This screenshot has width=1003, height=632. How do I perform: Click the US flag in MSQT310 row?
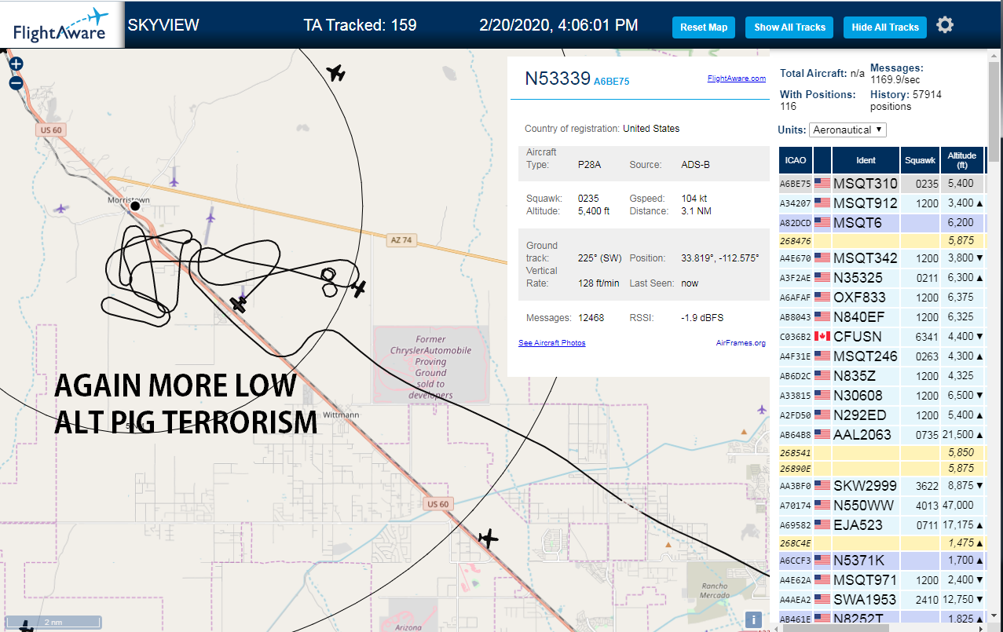pyautogui.click(x=822, y=184)
